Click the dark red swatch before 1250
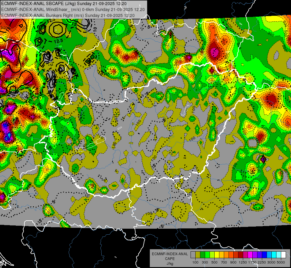The width and height of the screenshot is (291, 268). pyautogui.click(x=240, y=255)
